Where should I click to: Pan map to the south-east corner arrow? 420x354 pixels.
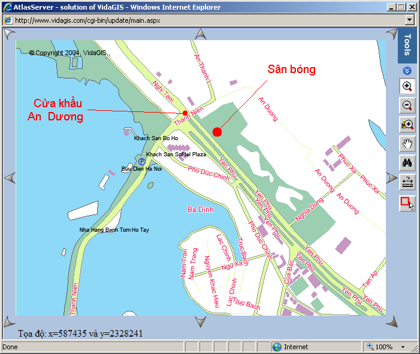(x=391, y=322)
